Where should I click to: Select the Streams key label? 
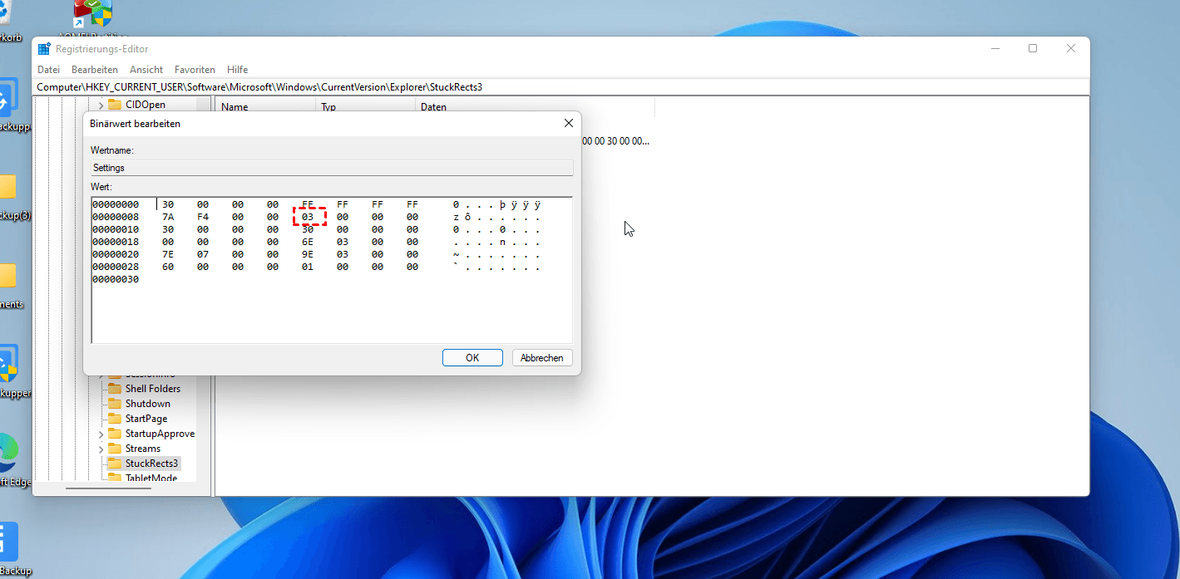tap(143, 449)
